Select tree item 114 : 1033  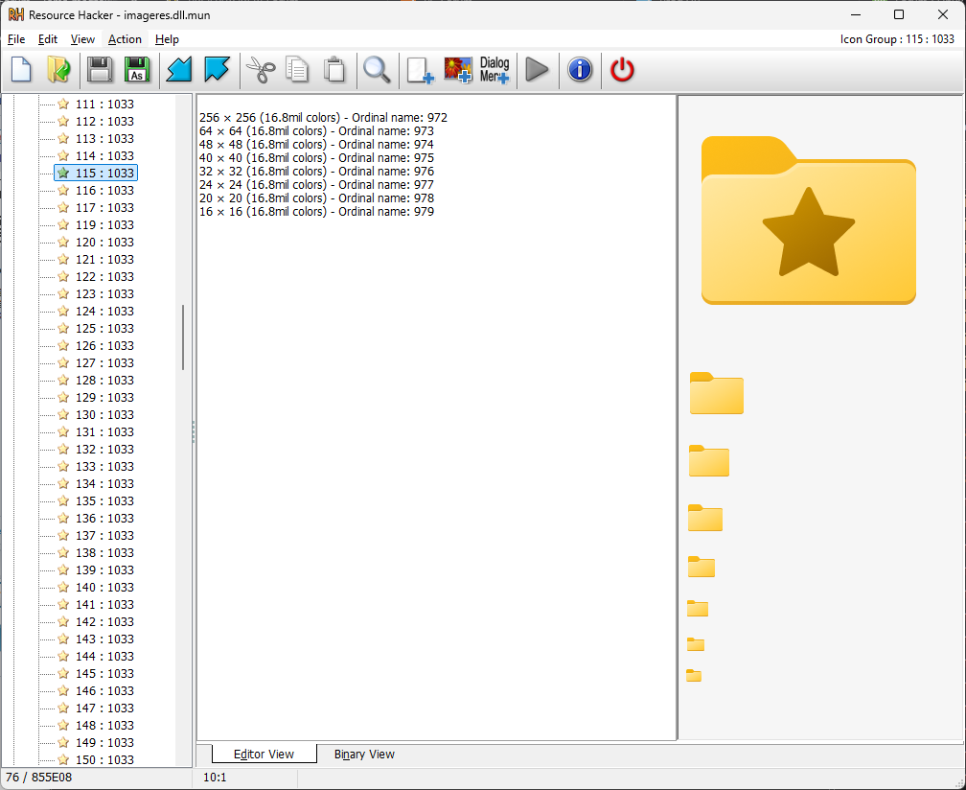click(104, 156)
